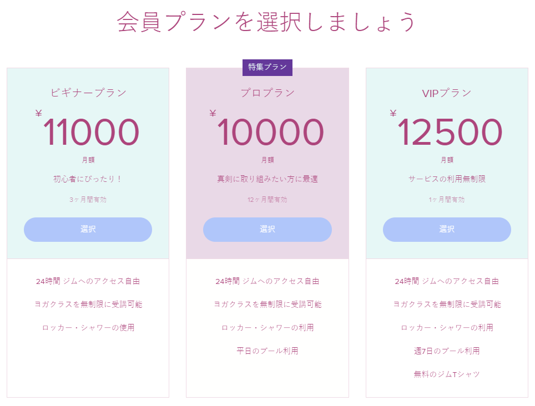The image size is (535, 406).
Task: Click the 12ヶ月間有効 validity label
Action: (267, 200)
